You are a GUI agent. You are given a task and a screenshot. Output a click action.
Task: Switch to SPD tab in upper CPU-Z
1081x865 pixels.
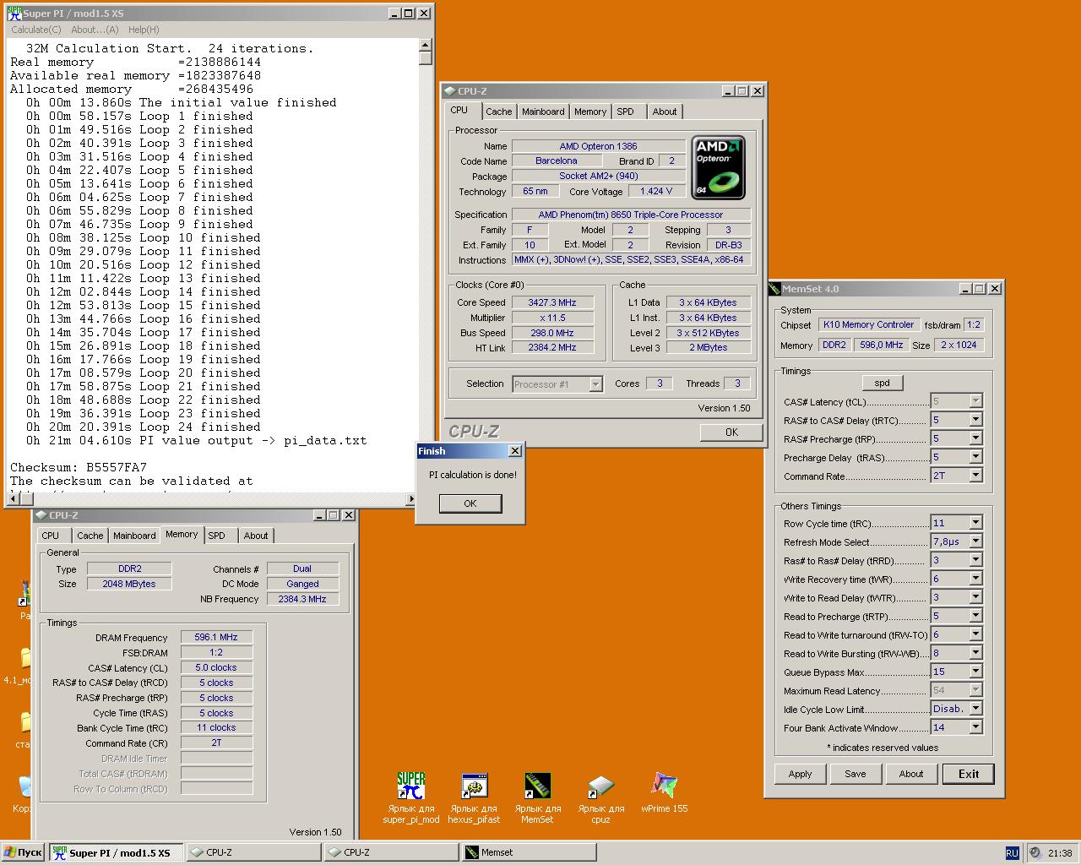tap(625, 112)
